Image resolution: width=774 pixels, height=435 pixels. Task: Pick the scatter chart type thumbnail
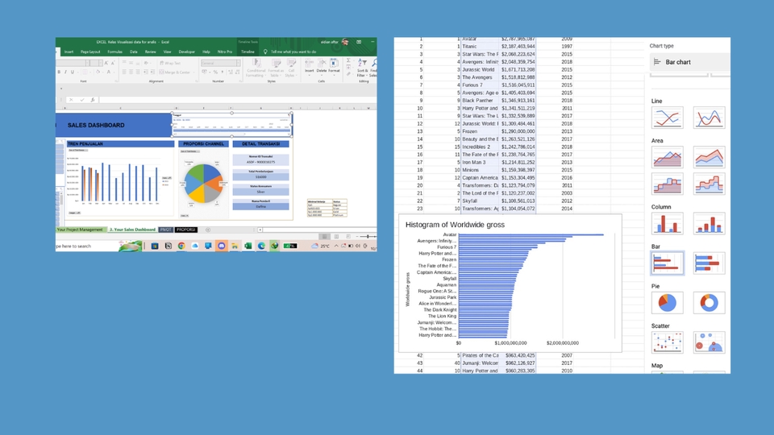[x=668, y=342]
